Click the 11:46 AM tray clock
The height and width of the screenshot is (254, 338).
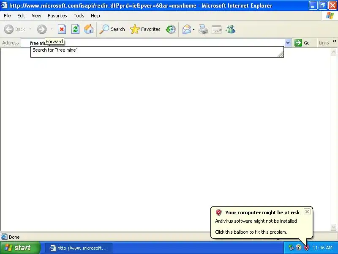322,248
